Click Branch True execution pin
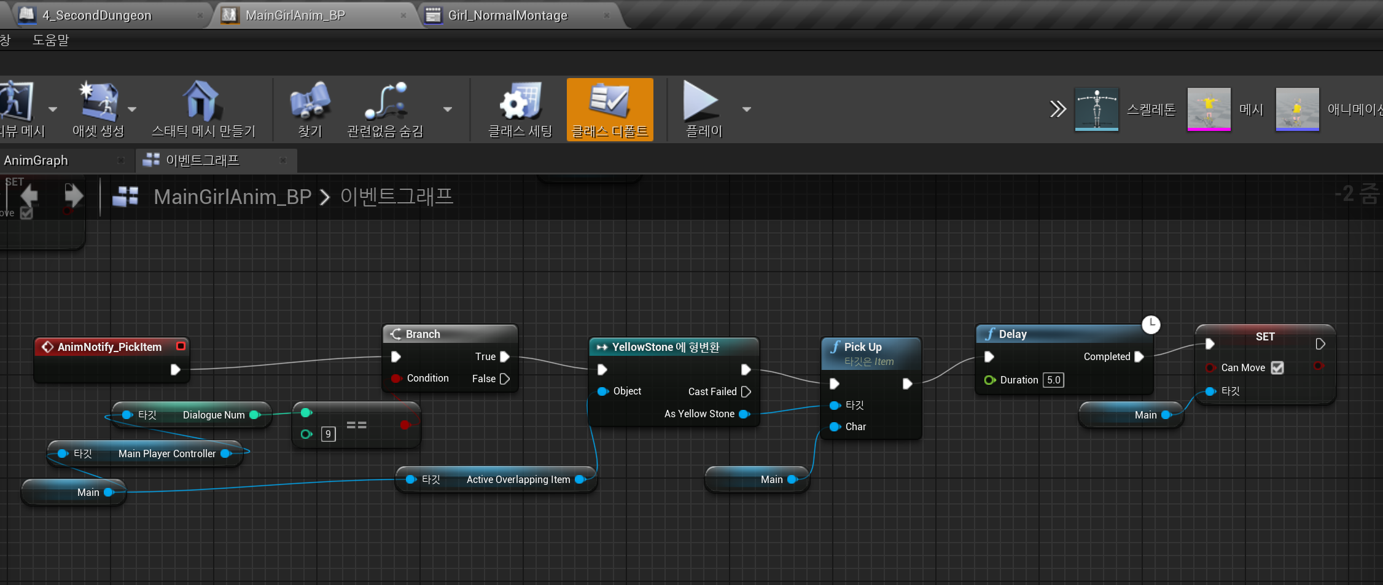Image resolution: width=1383 pixels, height=585 pixels. (x=505, y=356)
